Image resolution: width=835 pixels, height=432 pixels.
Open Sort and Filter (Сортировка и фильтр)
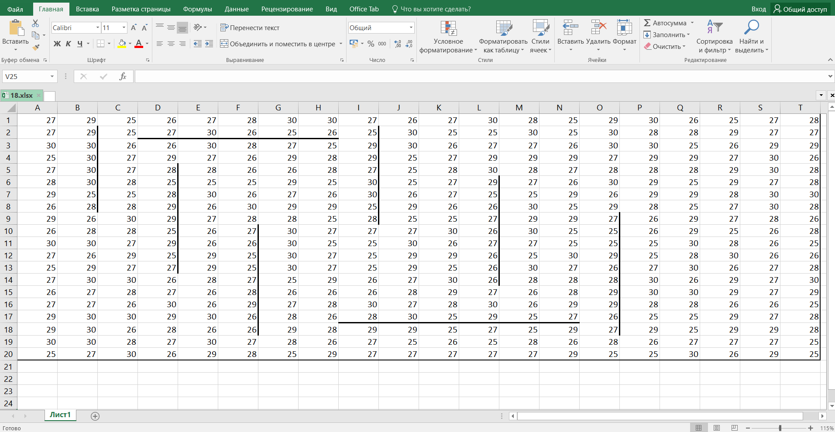coord(715,37)
